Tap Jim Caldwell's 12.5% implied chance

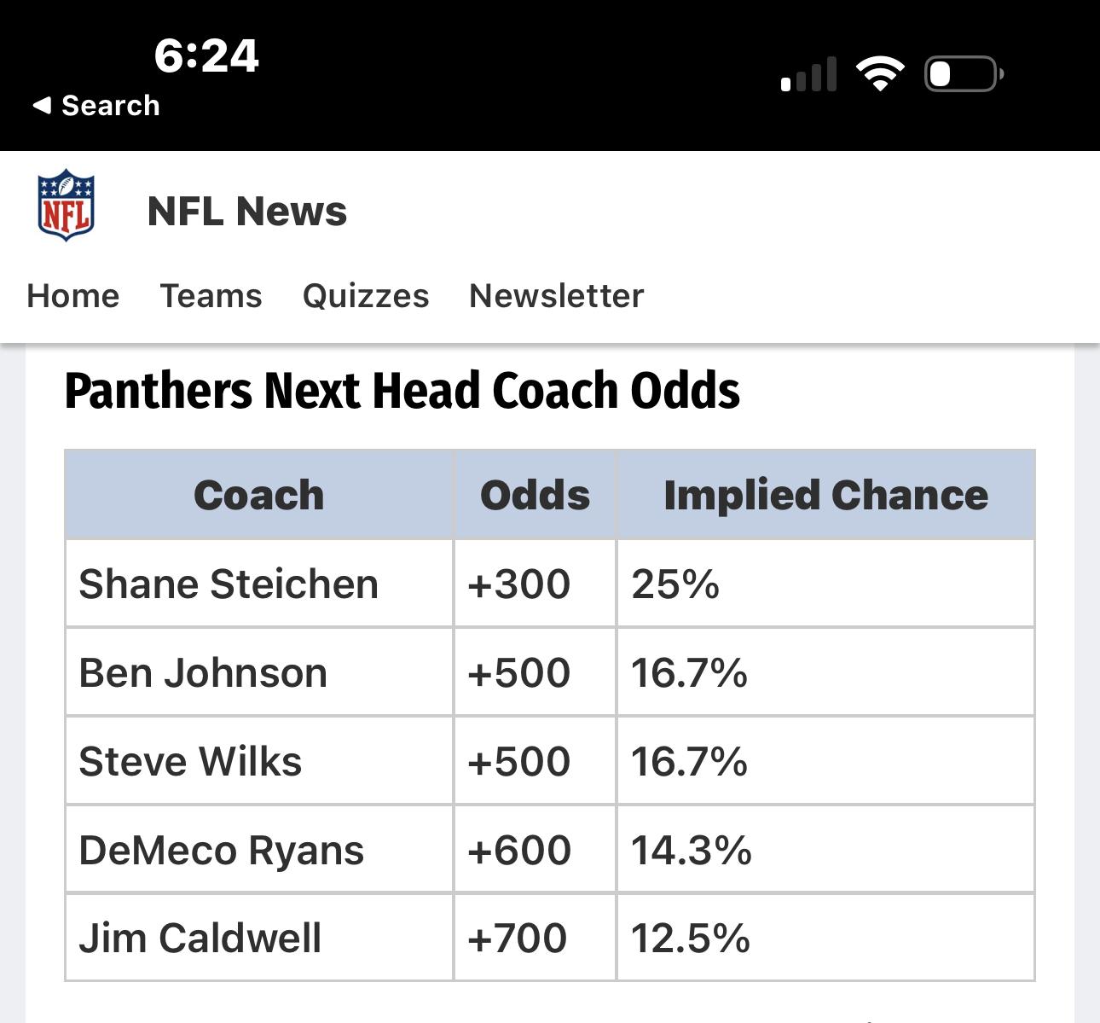click(x=691, y=939)
